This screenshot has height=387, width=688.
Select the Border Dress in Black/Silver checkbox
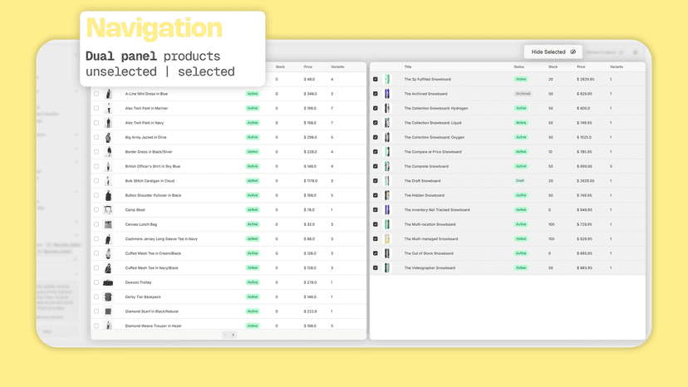96,151
